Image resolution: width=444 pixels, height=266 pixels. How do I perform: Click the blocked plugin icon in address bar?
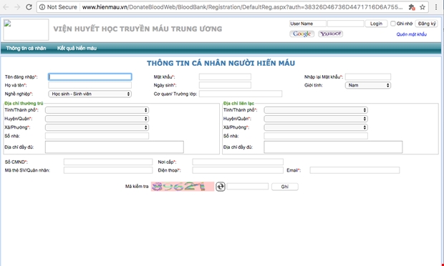coord(412,7)
